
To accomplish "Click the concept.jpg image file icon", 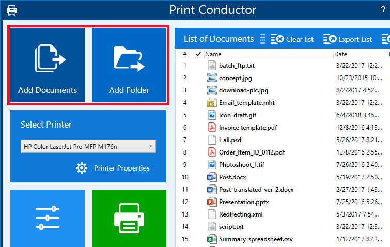I will coord(212,78).
